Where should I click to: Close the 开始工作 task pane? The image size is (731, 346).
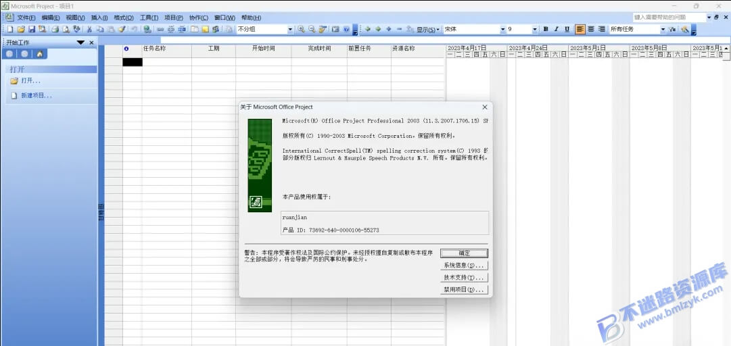pyautogui.click(x=91, y=43)
